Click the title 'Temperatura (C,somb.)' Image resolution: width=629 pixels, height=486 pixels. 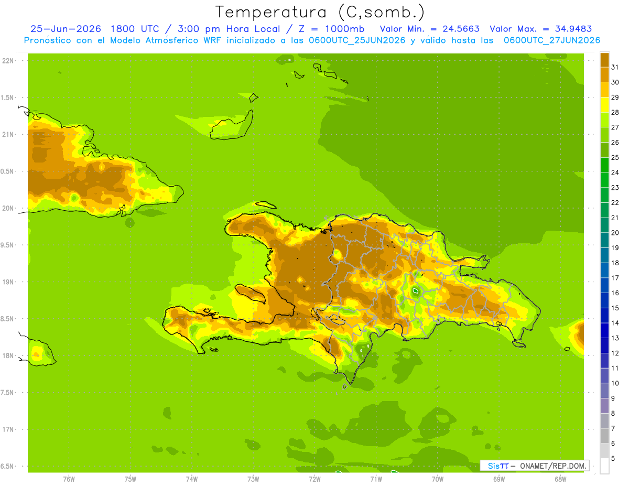320,12
